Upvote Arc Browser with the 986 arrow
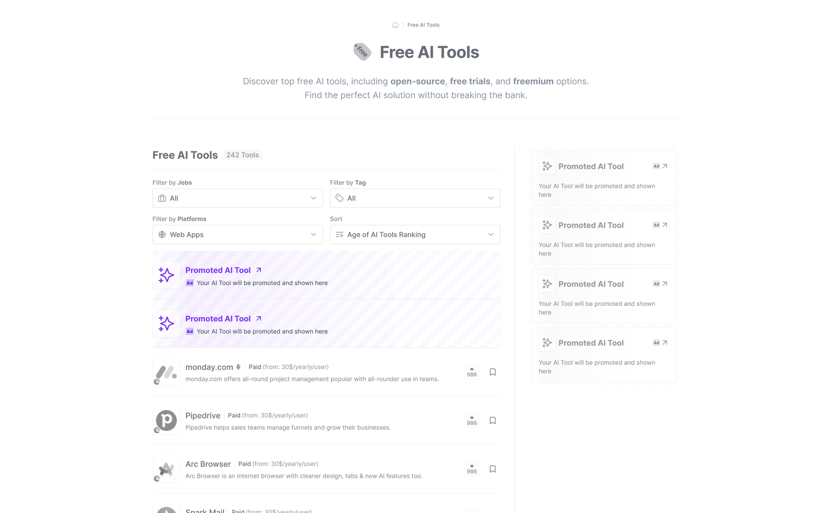832x513 pixels. pyautogui.click(x=472, y=469)
